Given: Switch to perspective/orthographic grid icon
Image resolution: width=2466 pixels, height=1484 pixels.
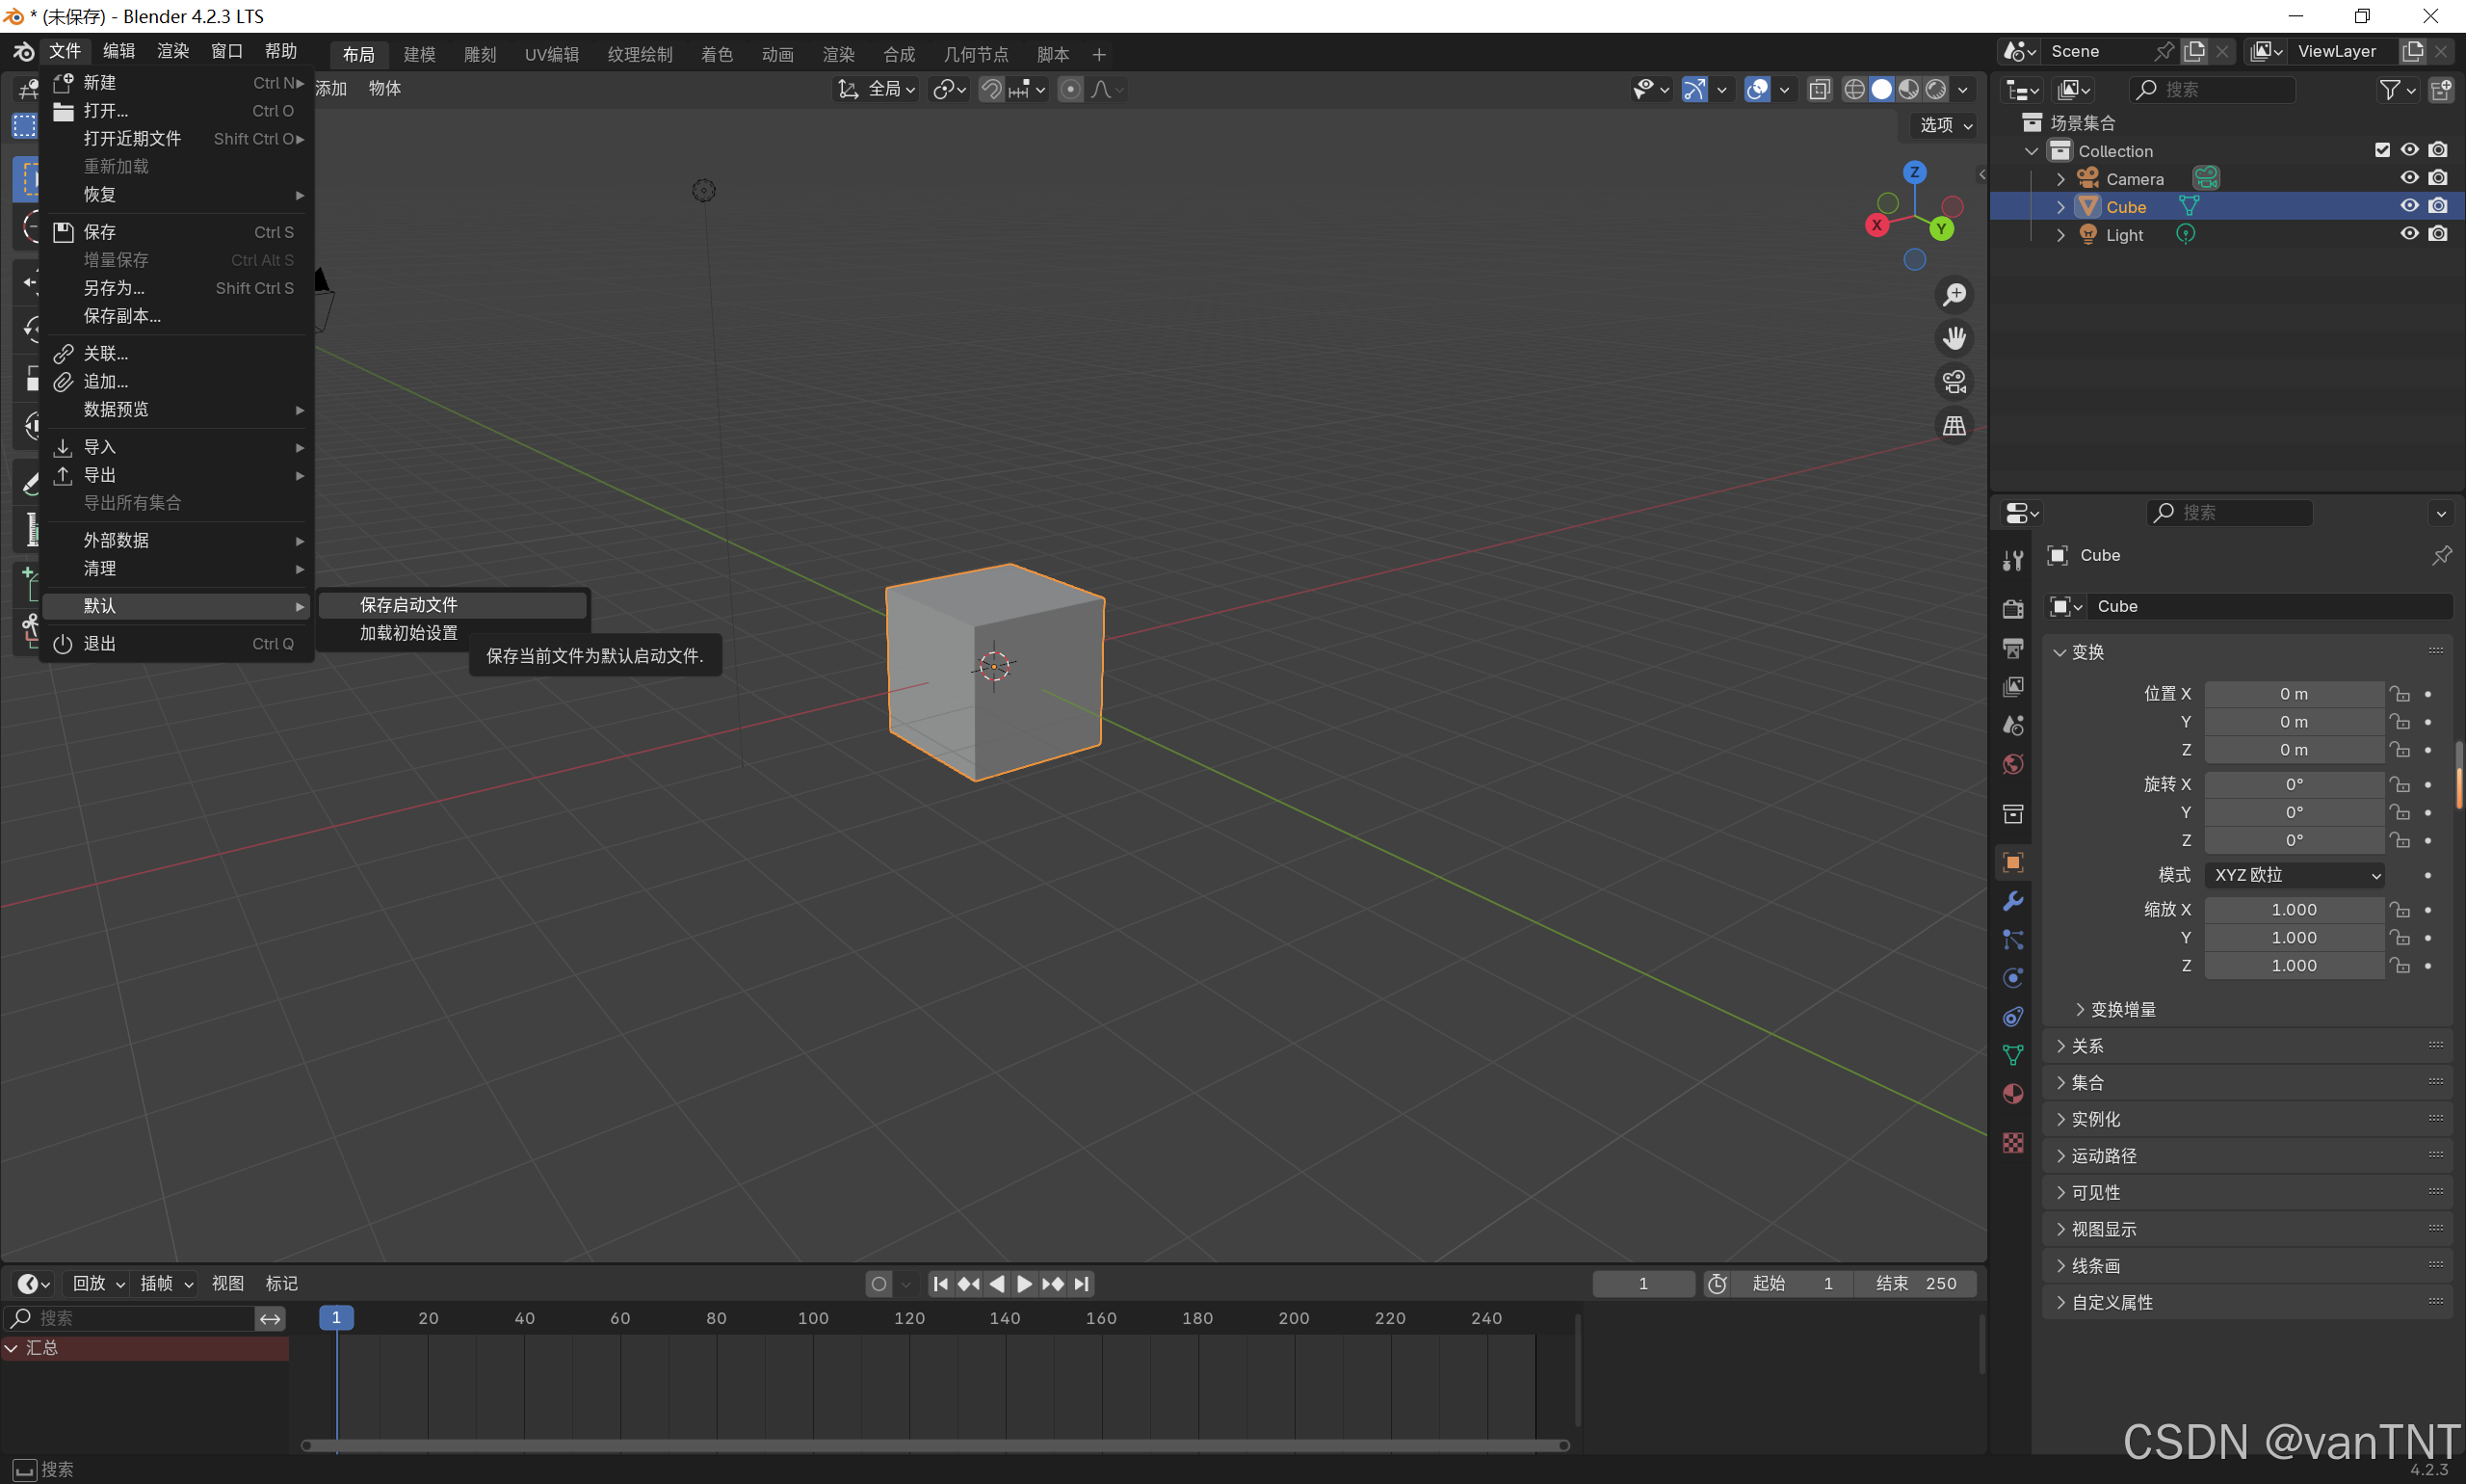Looking at the screenshot, I should pos(1954,426).
